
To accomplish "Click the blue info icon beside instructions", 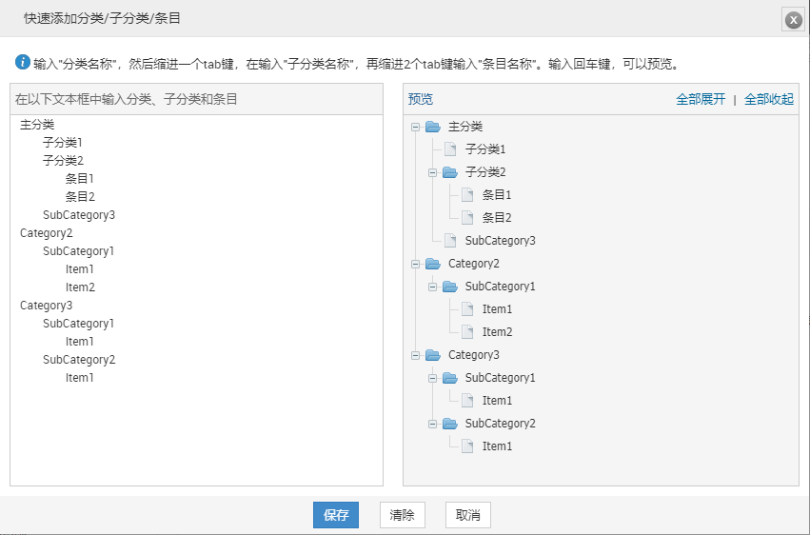I will (23, 63).
